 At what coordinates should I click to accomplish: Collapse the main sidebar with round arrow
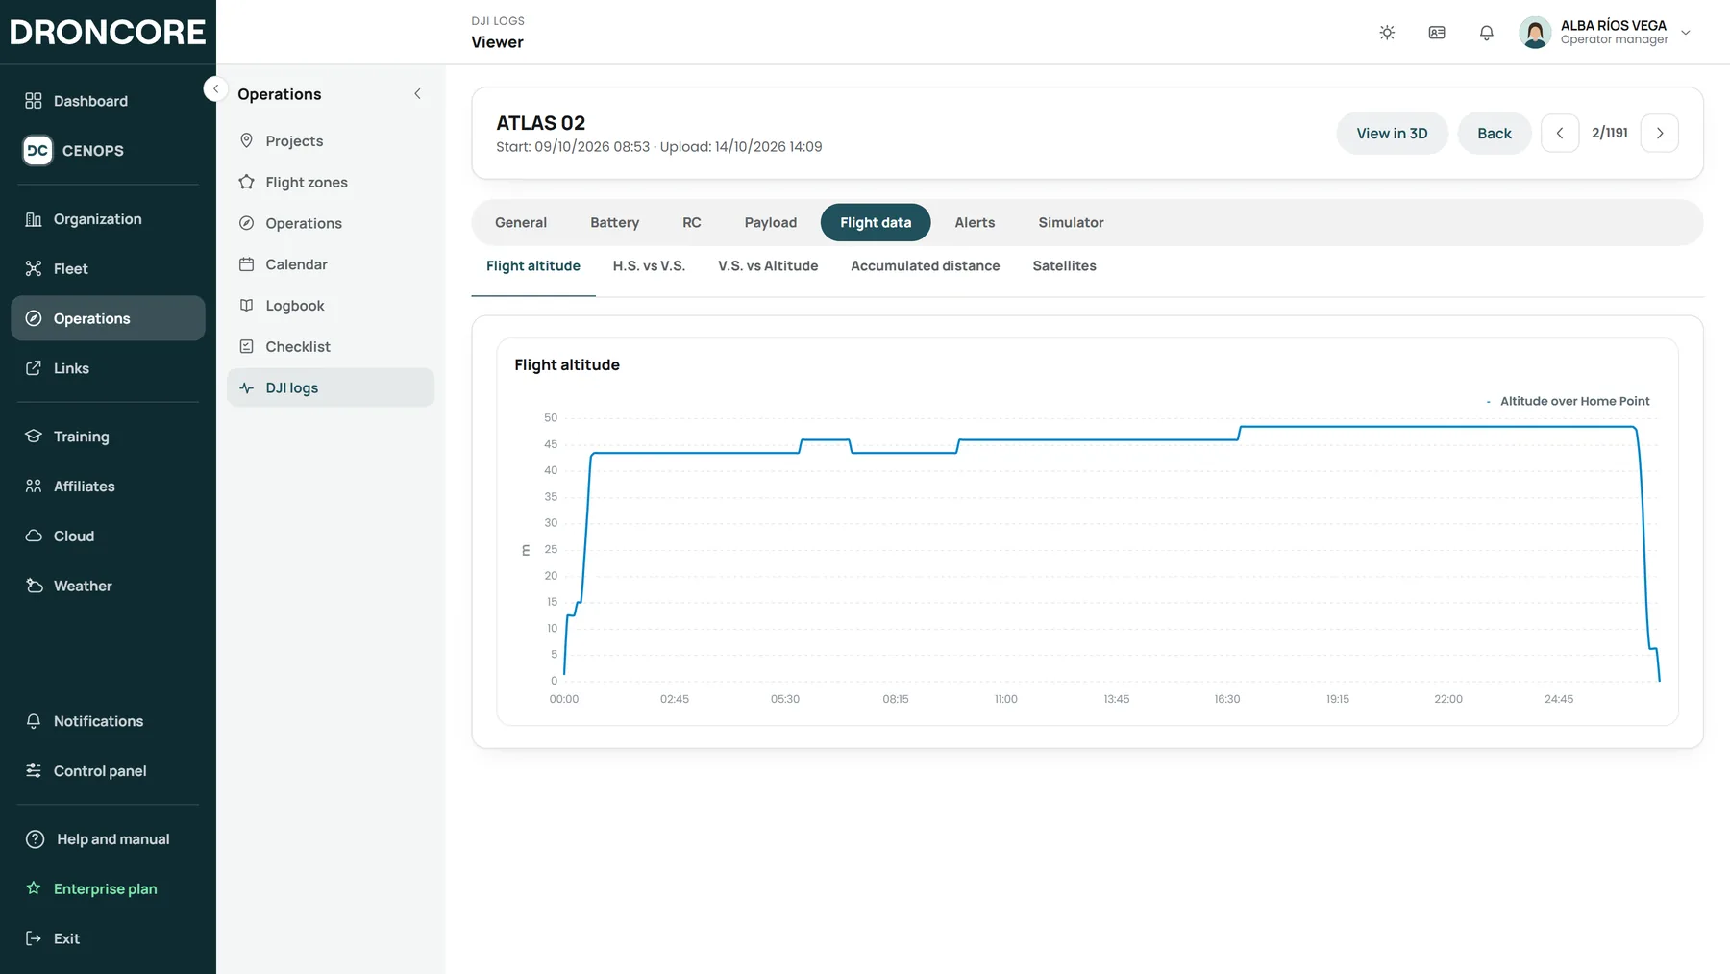[215, 88]
